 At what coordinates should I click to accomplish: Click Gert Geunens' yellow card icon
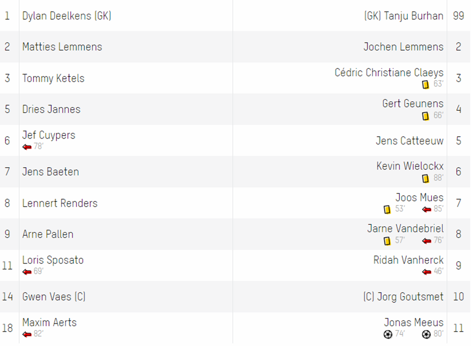coord(425,116)
